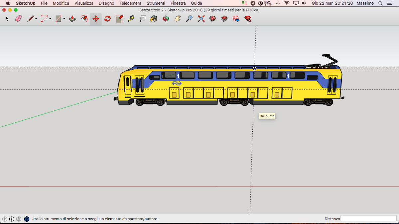This screenshot has height=224, width=399.
Task: Expand the Line tool dropdown arrow
Action: click(x=36, y=19)
